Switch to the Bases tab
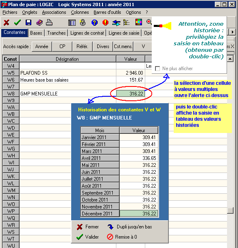 36,33
